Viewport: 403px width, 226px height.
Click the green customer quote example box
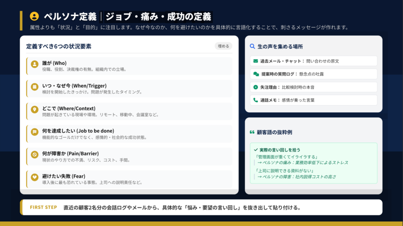click(313, 163)
